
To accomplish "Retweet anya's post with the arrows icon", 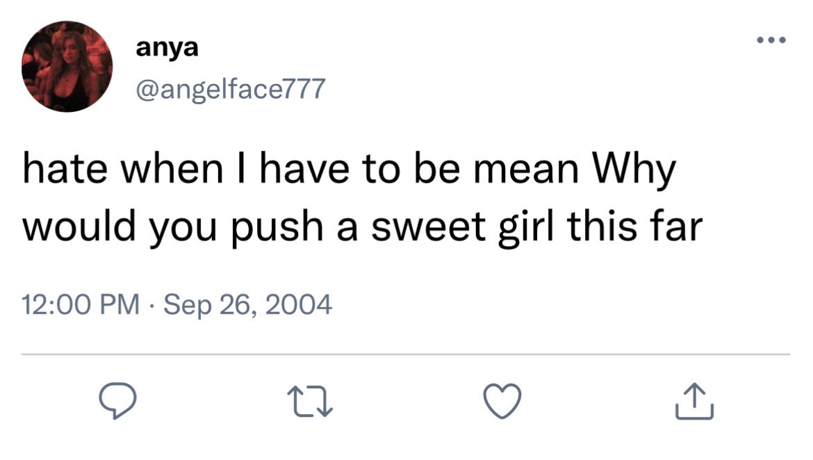I will [x=310, y=401].
